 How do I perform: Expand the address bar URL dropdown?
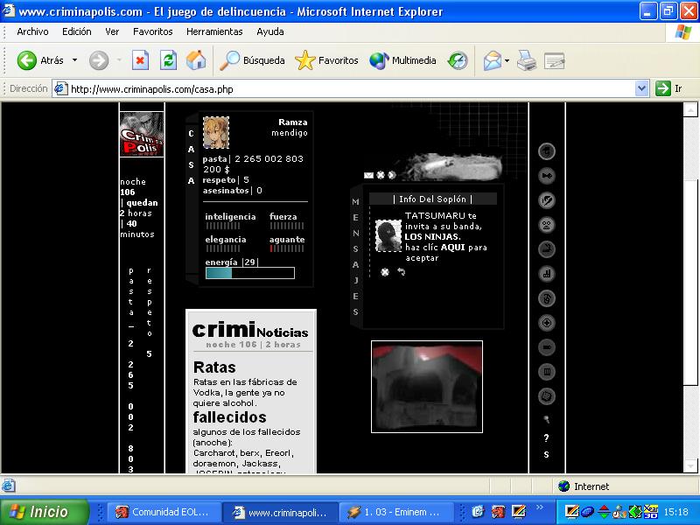click(x=641, y=88)
